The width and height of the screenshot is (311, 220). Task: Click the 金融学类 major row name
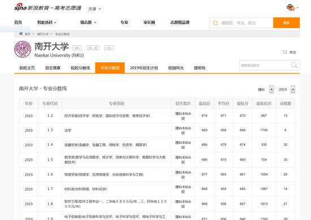(x=105, y=145)
